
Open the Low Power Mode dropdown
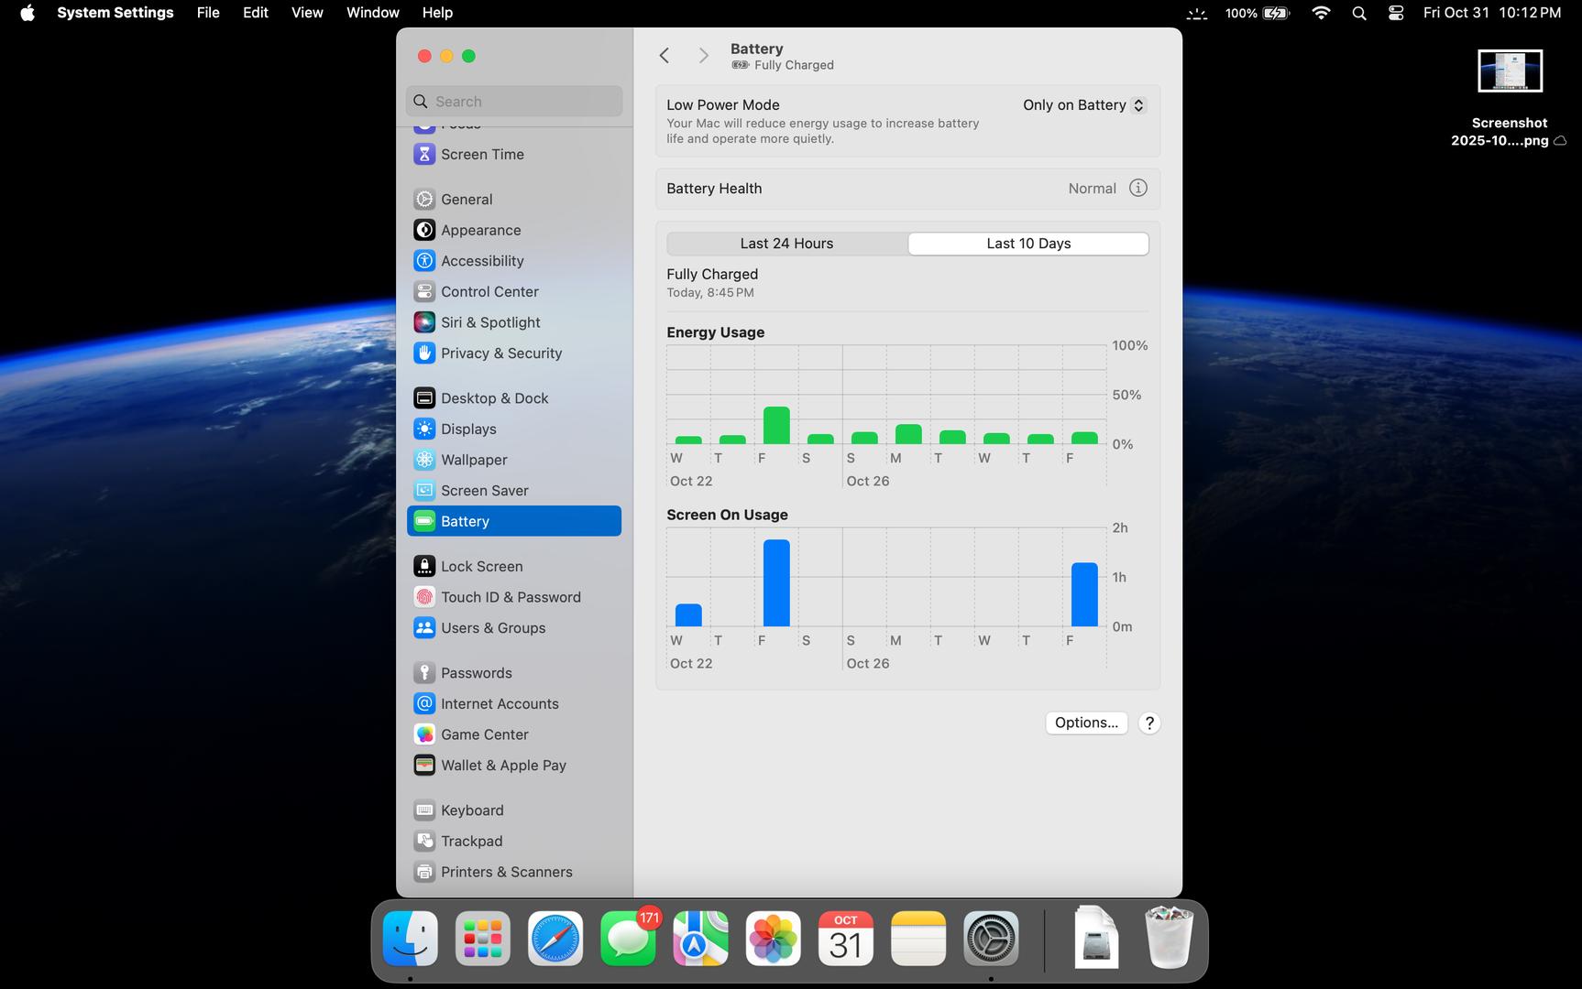coord(1084,105)
